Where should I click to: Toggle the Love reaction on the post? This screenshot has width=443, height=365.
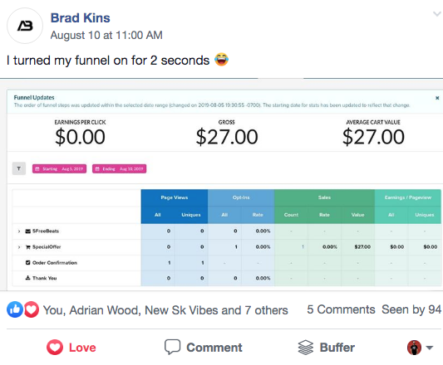pyautogui.click(x=71, y=348)
